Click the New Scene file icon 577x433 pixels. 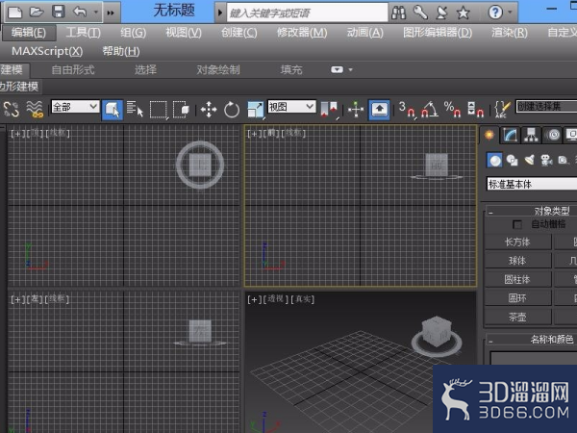click(x=14, y=12)
